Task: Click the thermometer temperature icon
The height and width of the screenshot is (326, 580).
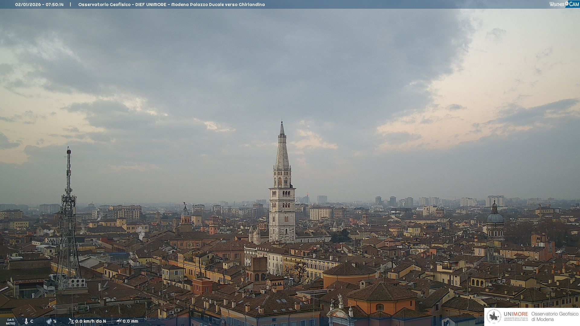Action: click(x=26, y=321)
